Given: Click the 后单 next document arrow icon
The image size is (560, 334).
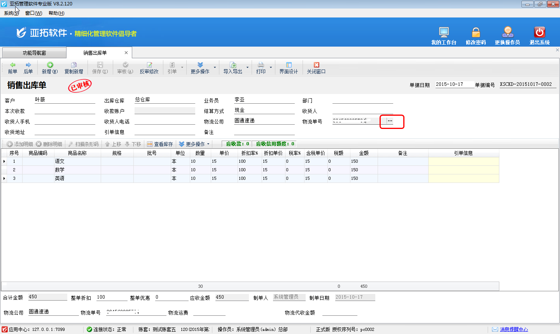Looking at the screenshot, I should [x=28, y=65].
